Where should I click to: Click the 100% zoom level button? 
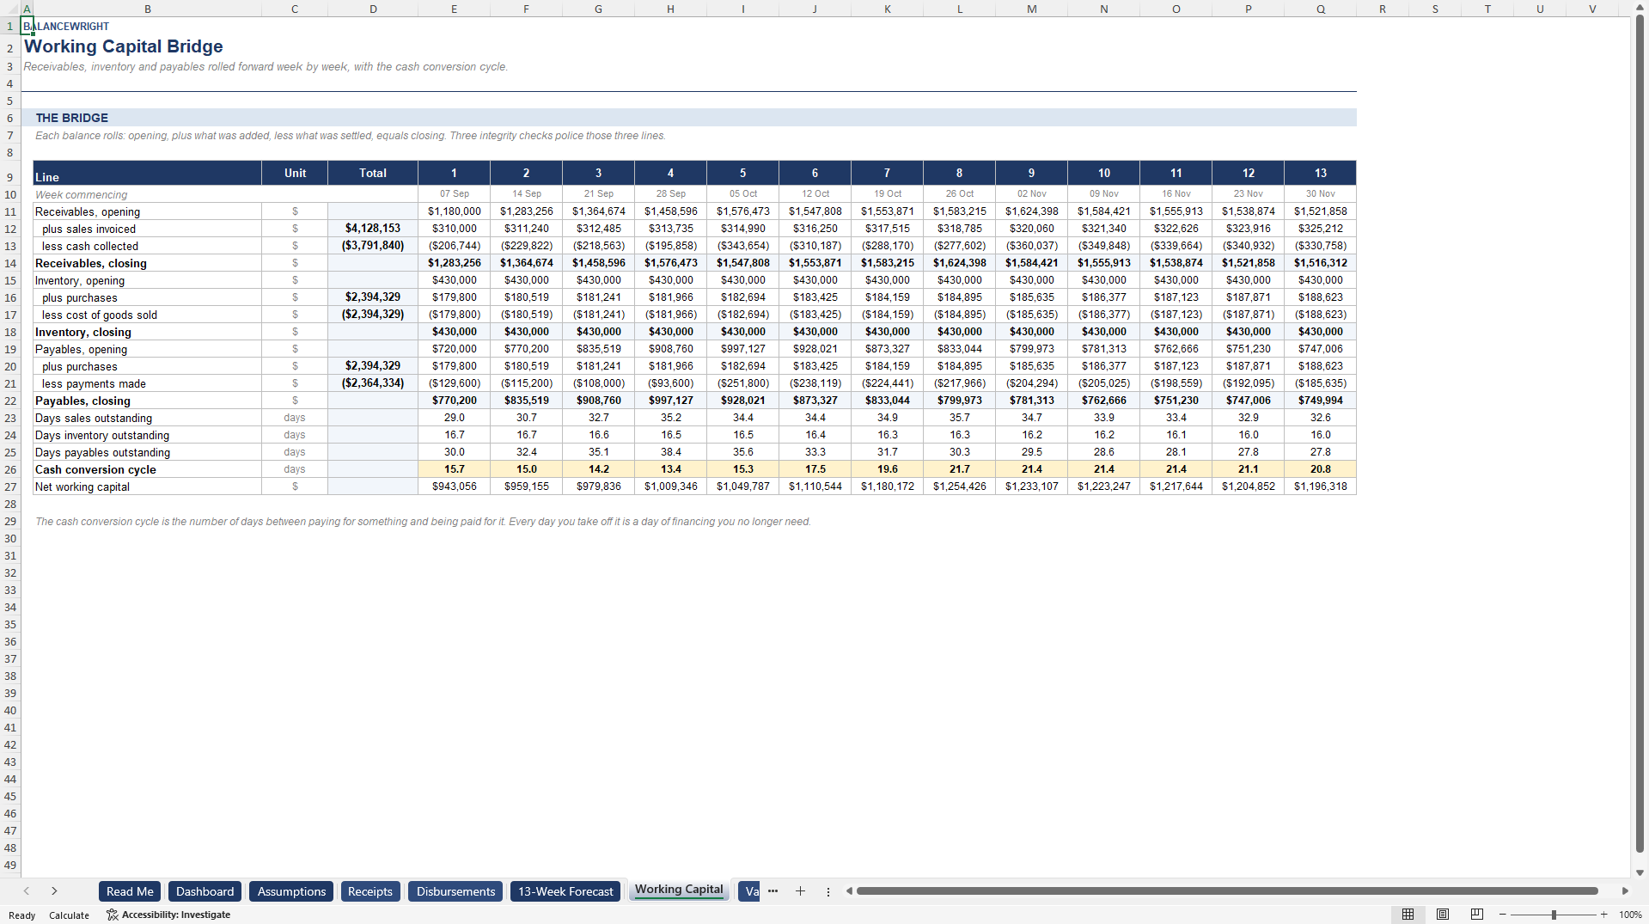click(1630, 915)
